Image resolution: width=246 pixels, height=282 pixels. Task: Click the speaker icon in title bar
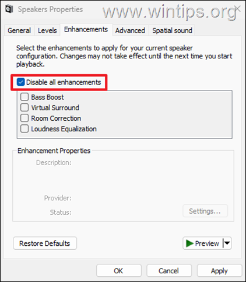pos(9,9)
